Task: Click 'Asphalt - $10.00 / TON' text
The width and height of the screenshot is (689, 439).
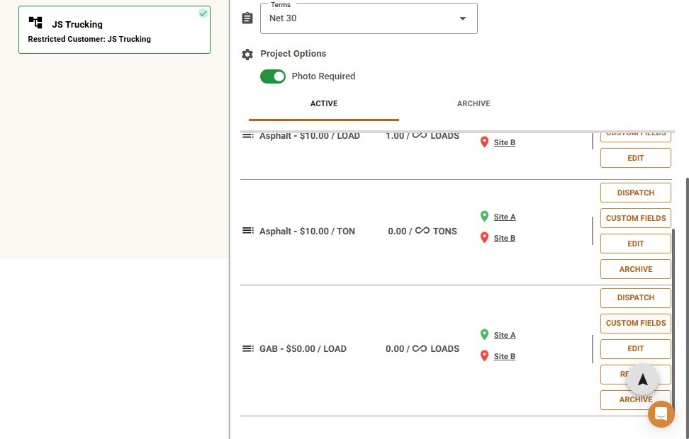Action: tap(307, 232)
